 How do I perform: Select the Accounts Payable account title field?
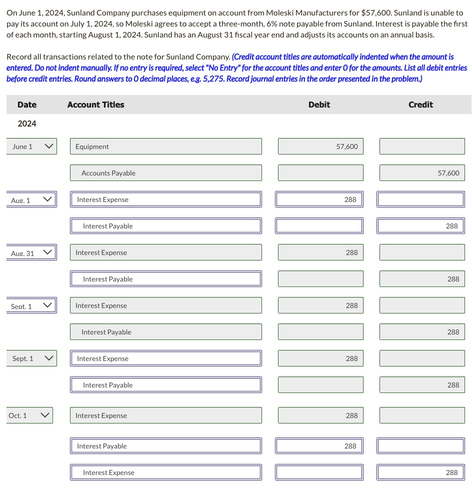[166, 172]
